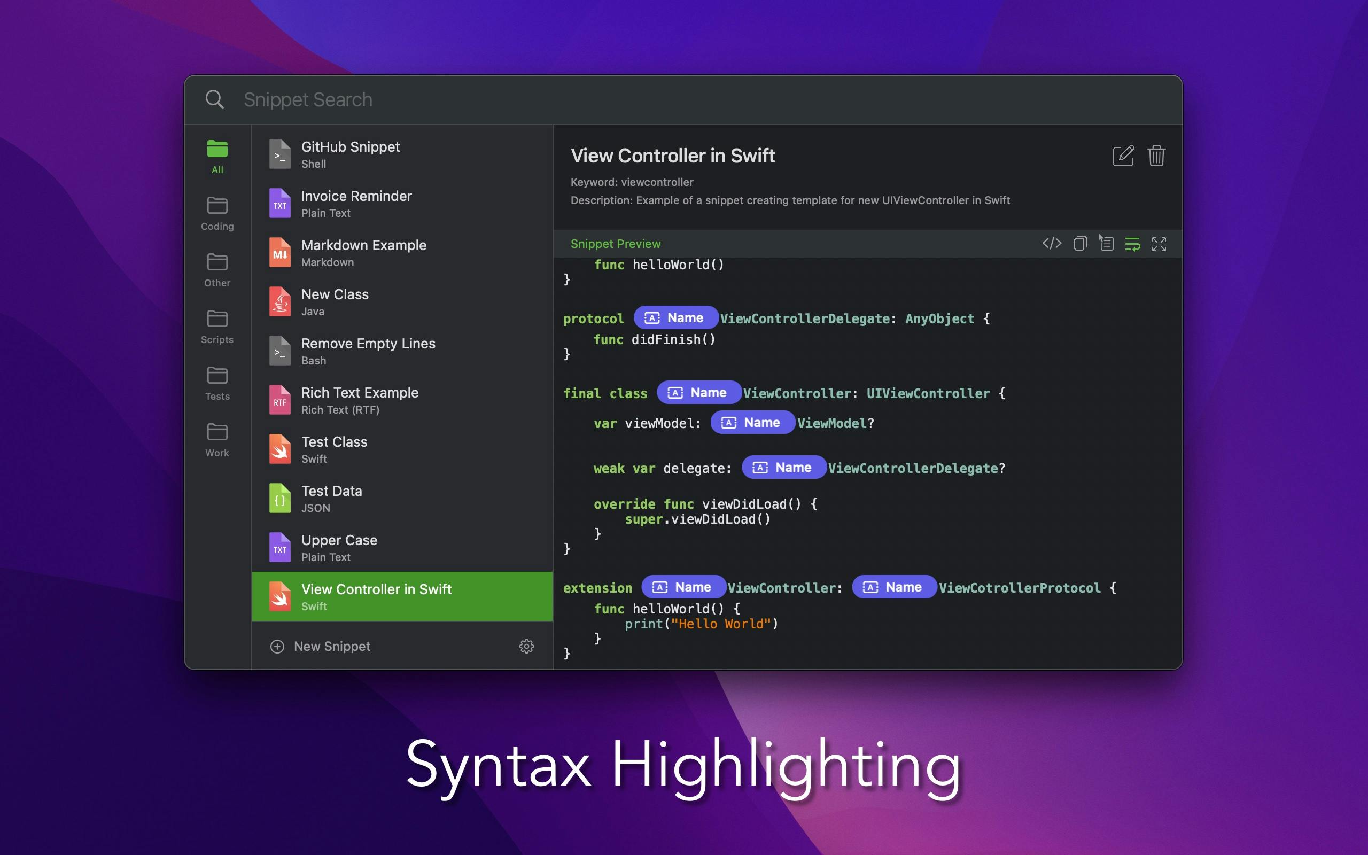
Task: Click the View Controller in Swift preview title
Action: coord(672,156)
